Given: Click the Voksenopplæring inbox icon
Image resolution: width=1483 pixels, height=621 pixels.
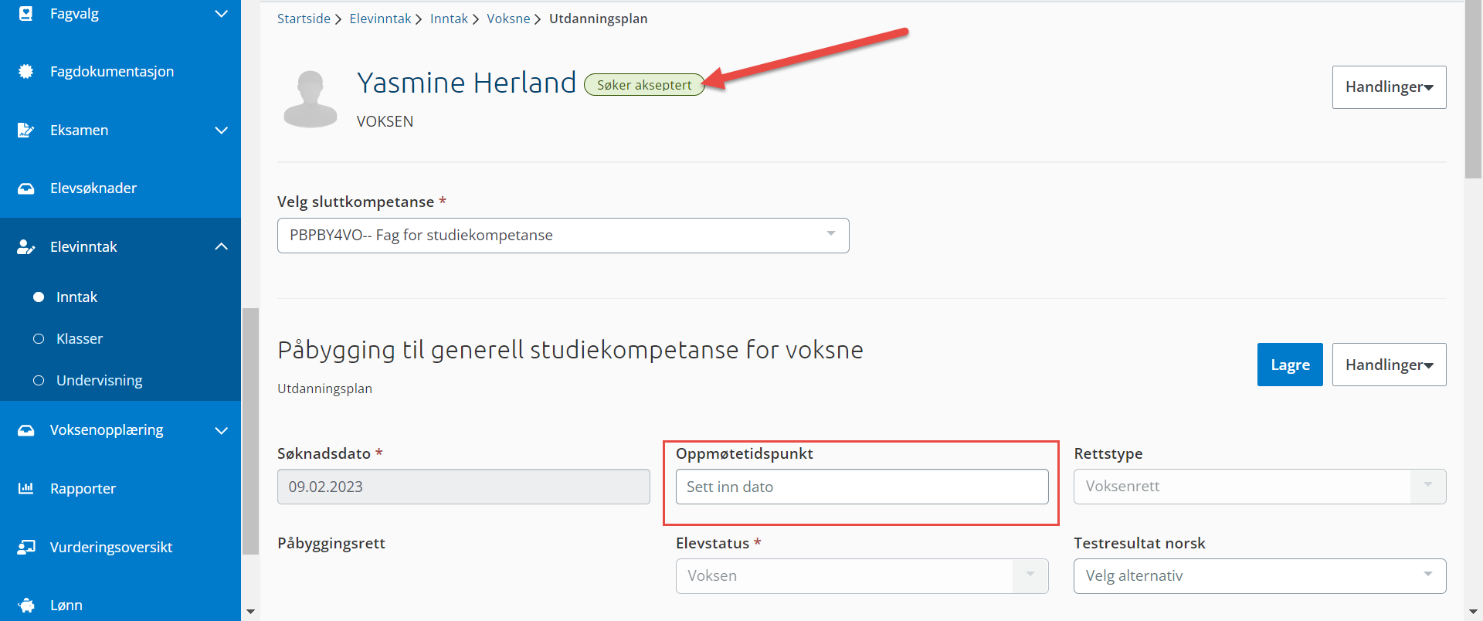Looking at the screenshot, I should point(25,430).
